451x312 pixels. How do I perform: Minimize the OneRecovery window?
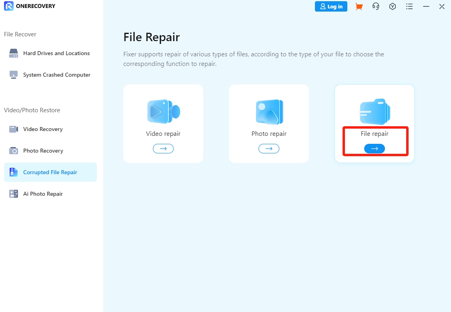[426, 6]
